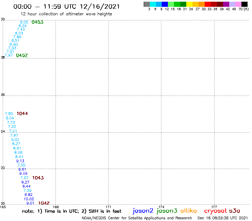252x221 pixels.
Task: Pick the cyan swatch in the wave height legend
Action: 153,4
